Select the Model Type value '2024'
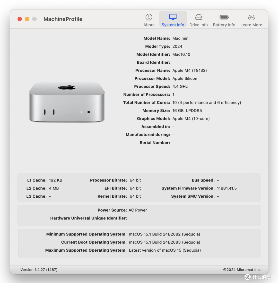Screen dimensions: 278x283 [x=177, y=46]
